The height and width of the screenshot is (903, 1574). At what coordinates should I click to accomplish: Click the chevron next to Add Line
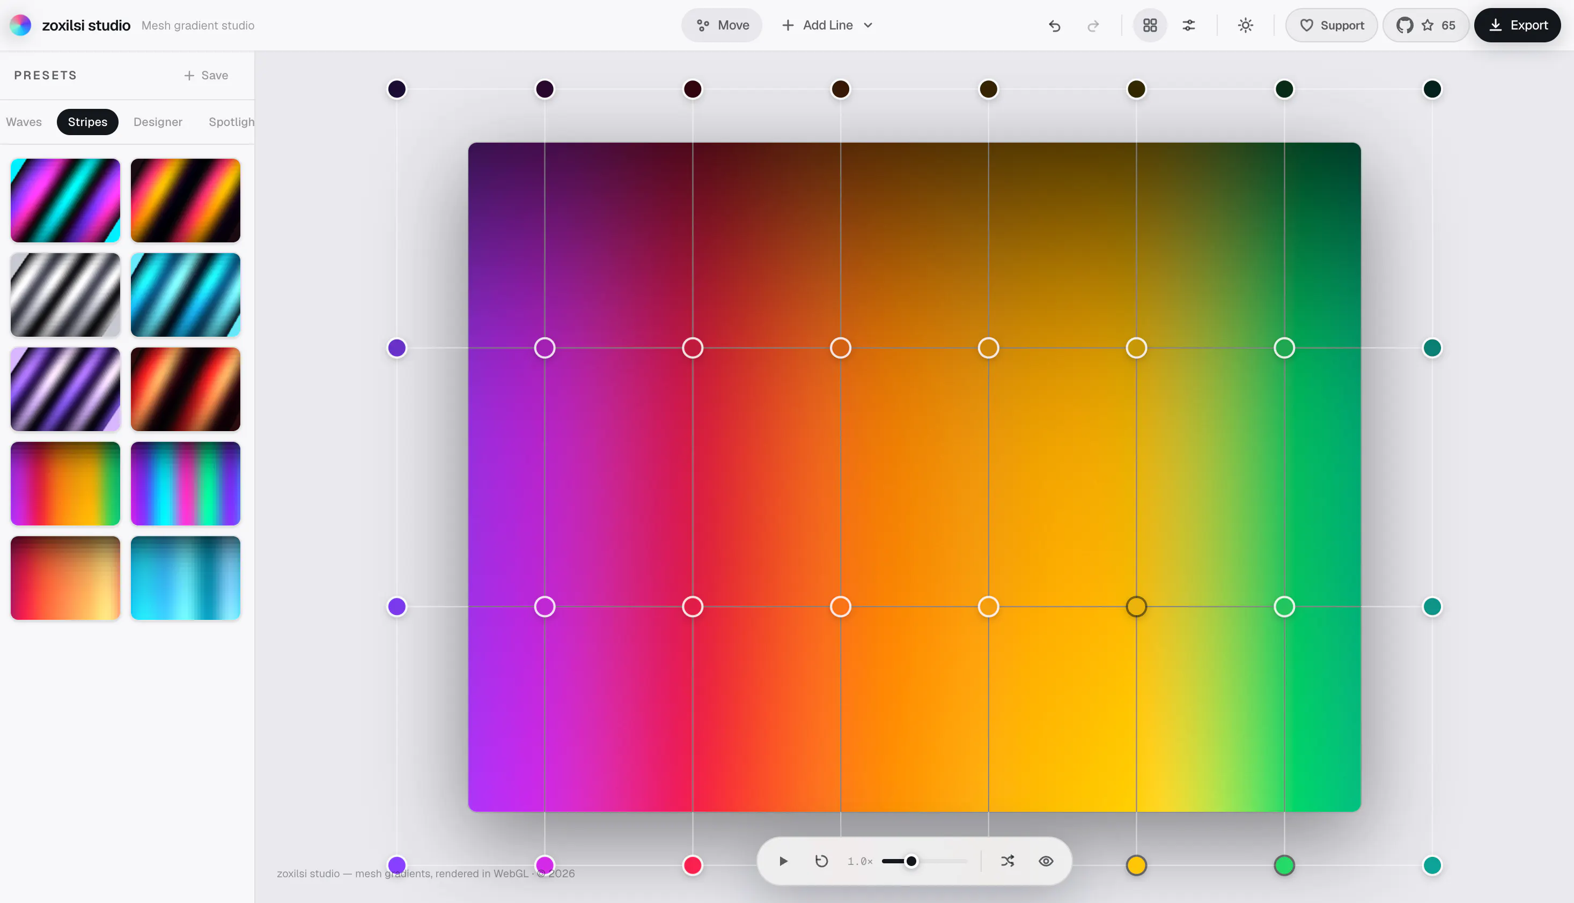pyautogui.click(x=868, y=25)
